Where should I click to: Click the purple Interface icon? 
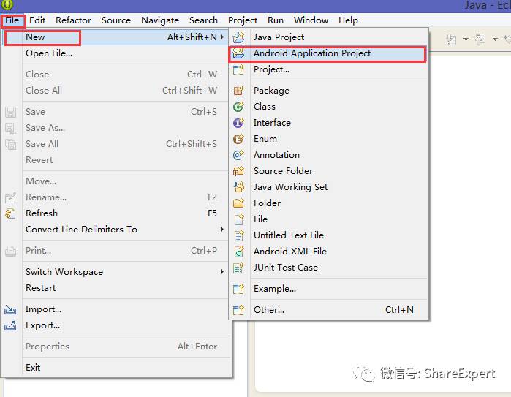238,123
